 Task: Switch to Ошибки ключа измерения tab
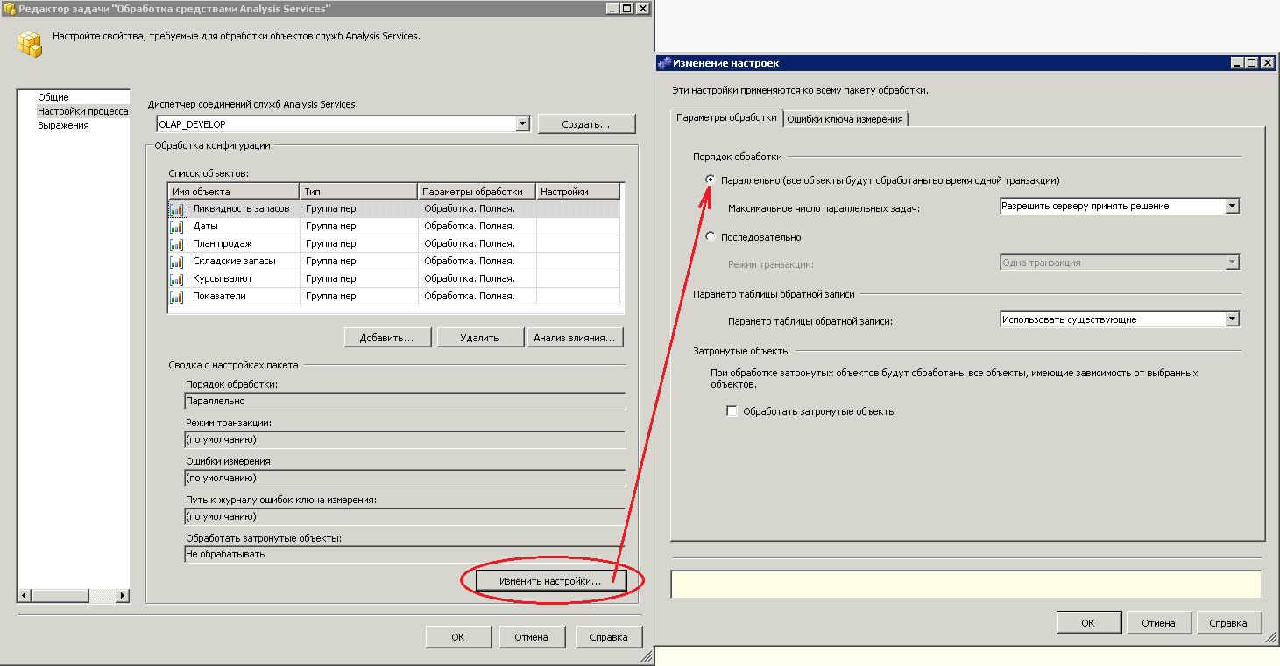coord(845,119)
